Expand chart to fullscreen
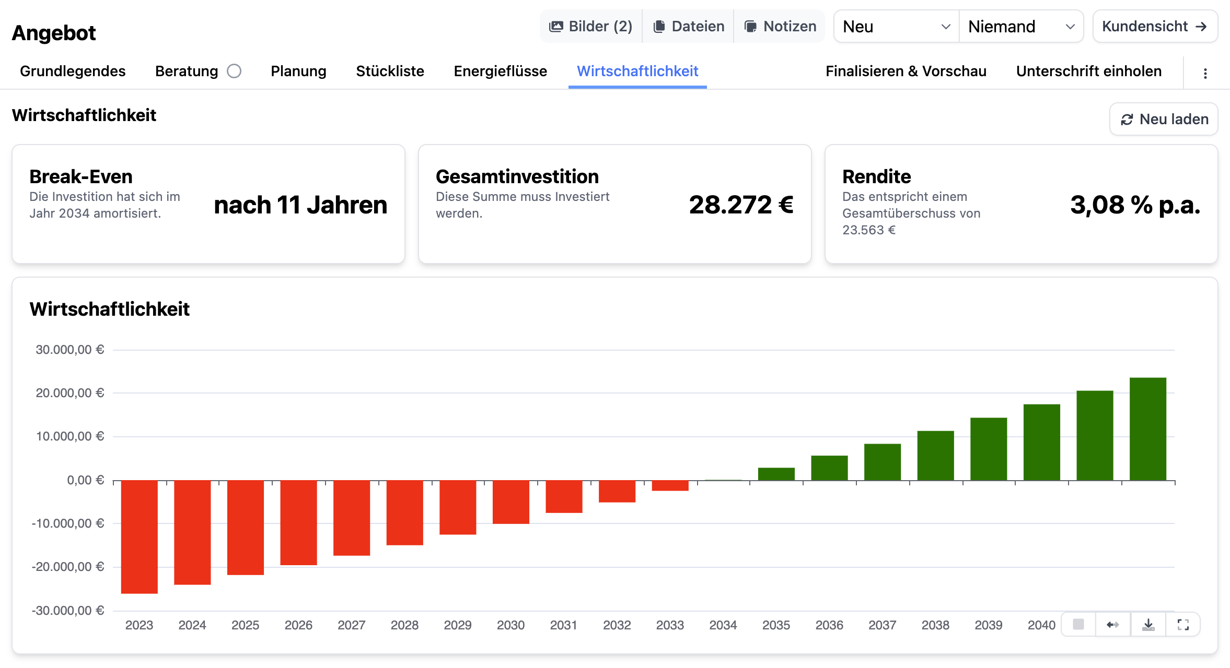Viewport: 1230px width, 668px height. (x=1183, y=625)
